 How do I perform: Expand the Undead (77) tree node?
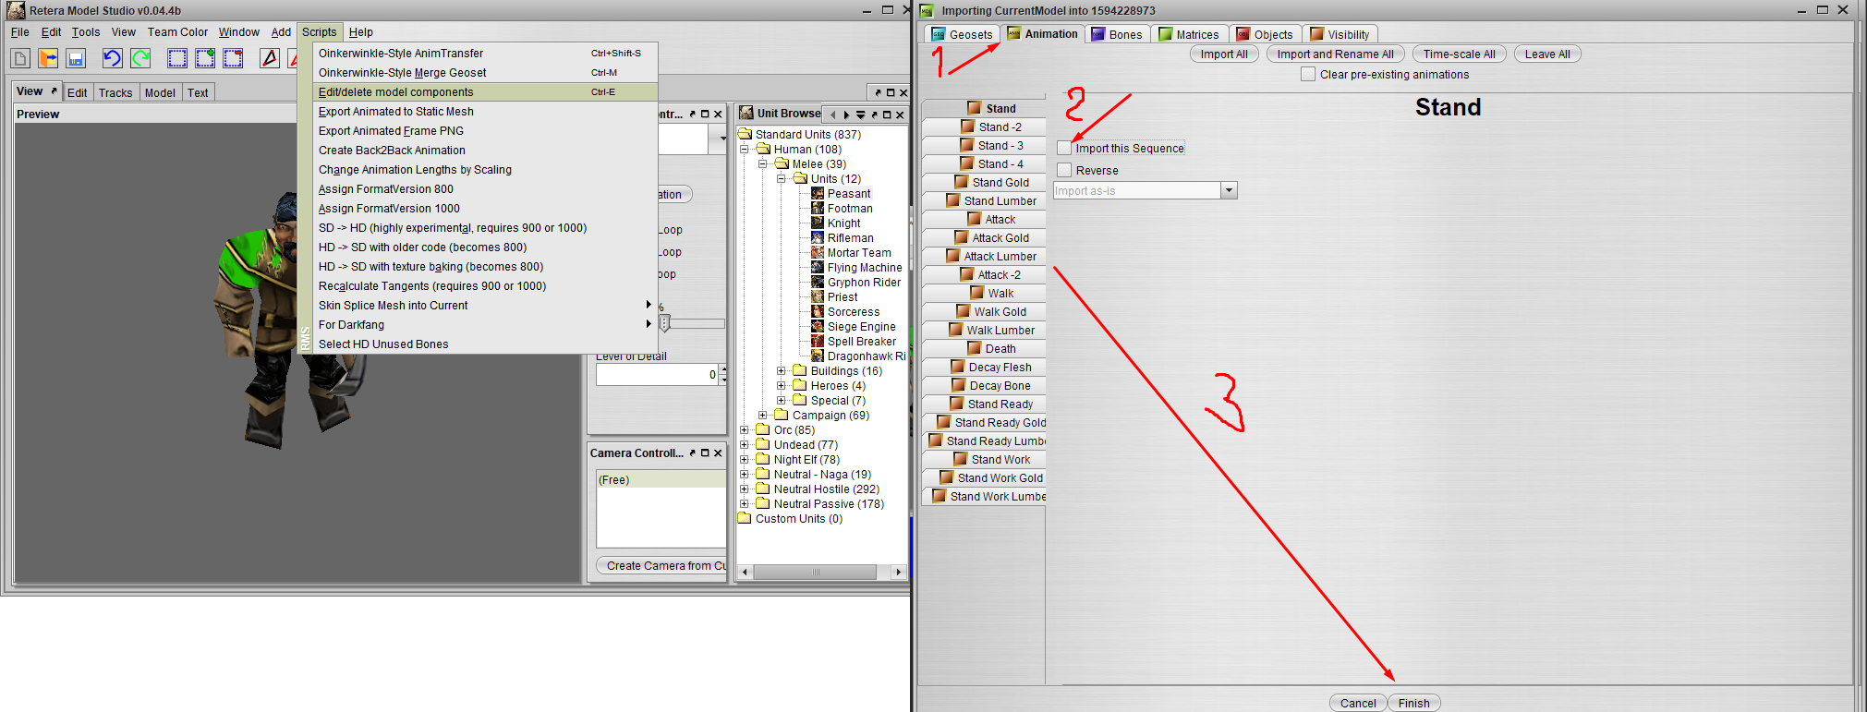click(745, 445)
